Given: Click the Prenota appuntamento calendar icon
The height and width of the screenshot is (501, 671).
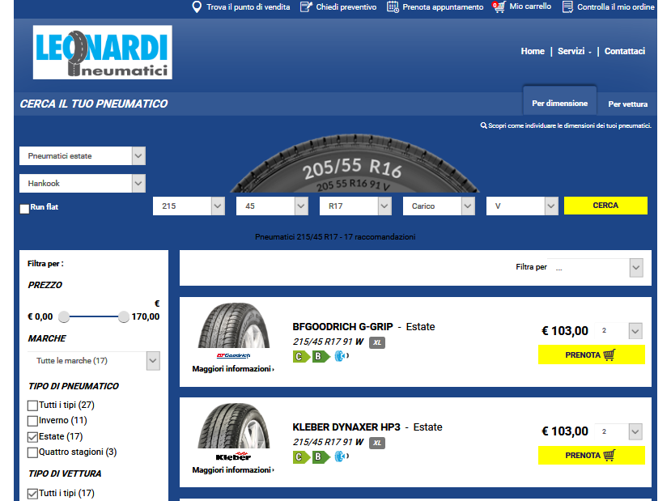Looking at the screenshot, I should tap(393, 6).
